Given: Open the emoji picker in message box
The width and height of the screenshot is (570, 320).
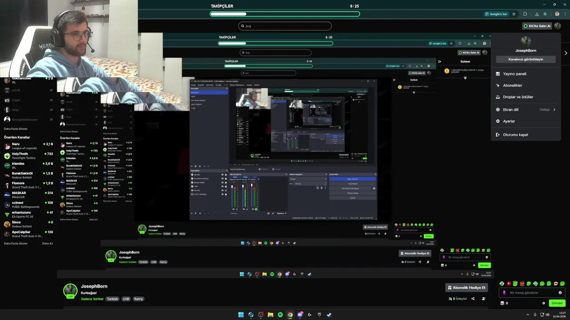Looking at the screenshot, I should tap(560, 292).
